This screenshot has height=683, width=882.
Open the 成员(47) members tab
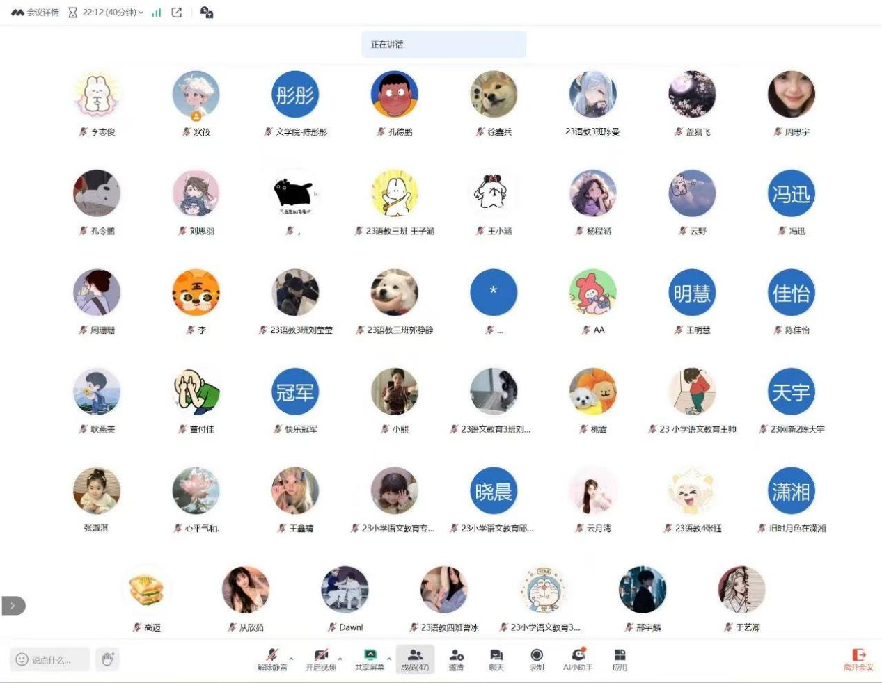click(415, 659)
